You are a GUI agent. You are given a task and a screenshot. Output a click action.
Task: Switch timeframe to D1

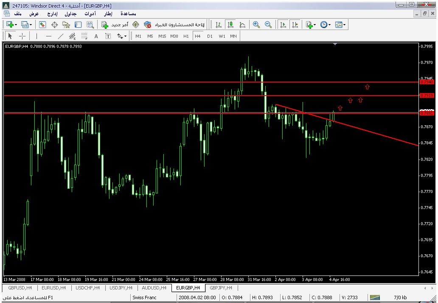click(210, 36)
